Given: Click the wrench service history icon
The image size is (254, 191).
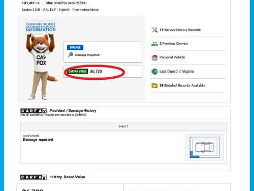Looking at the screenshot, I should [155, 30].
